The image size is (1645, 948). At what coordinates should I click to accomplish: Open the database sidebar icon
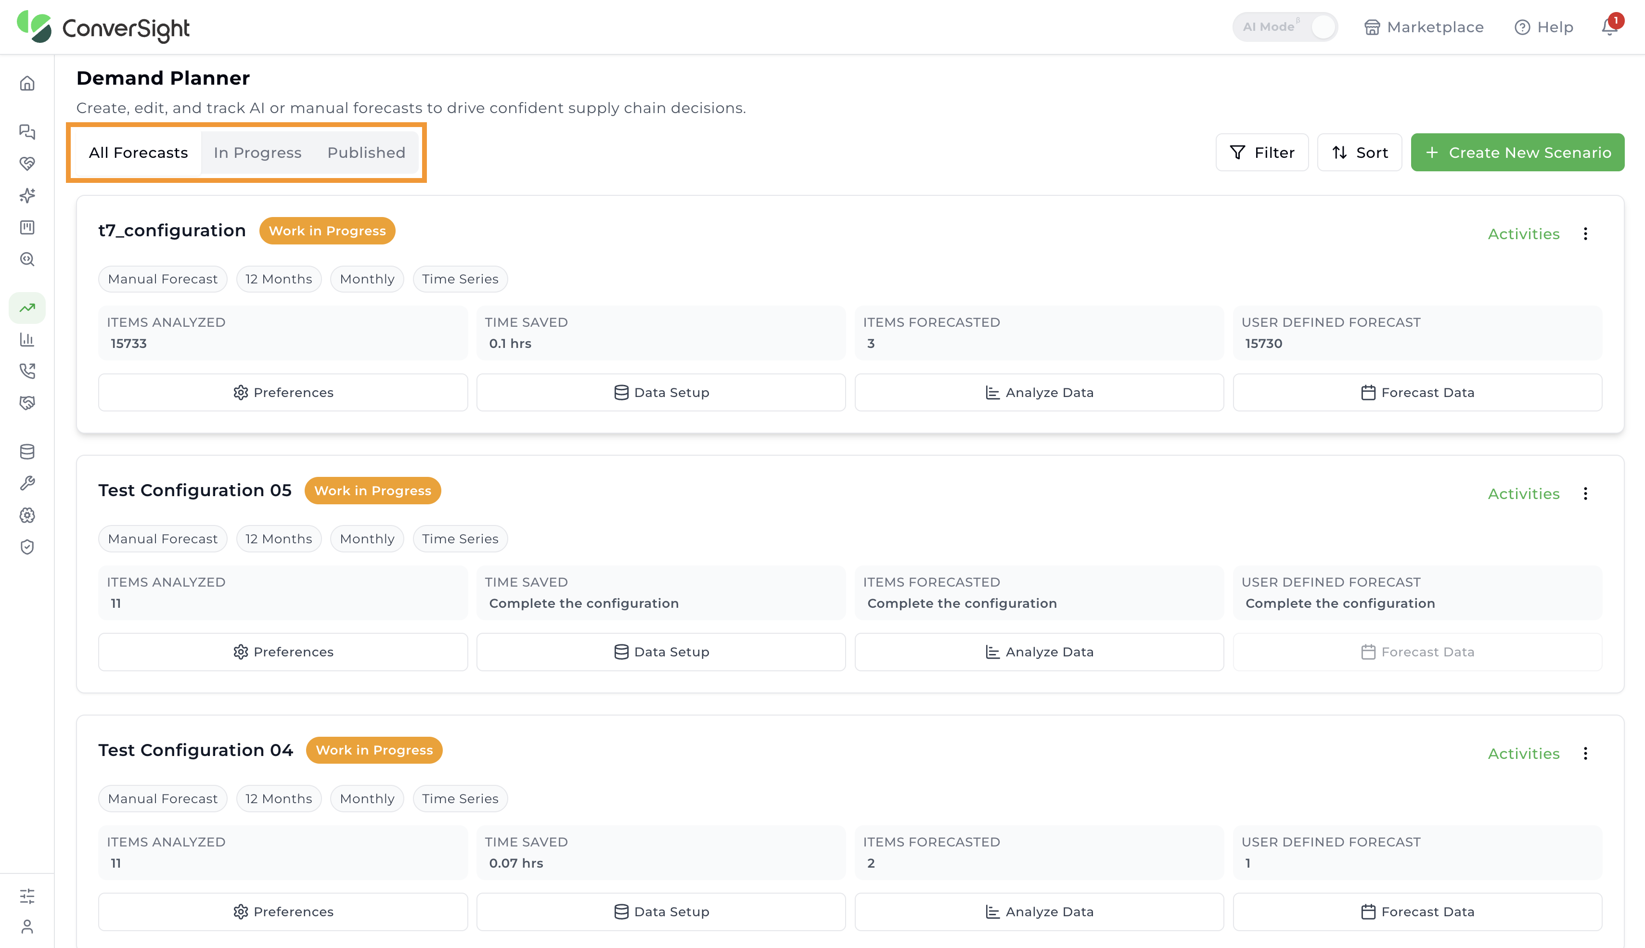[26, 451]
